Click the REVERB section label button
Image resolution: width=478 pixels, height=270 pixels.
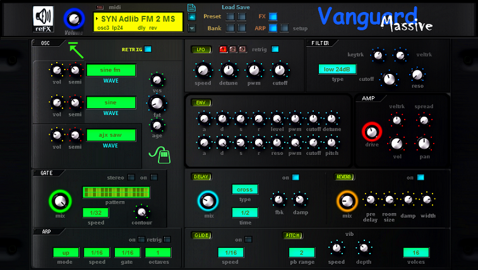tap(344, 176)
